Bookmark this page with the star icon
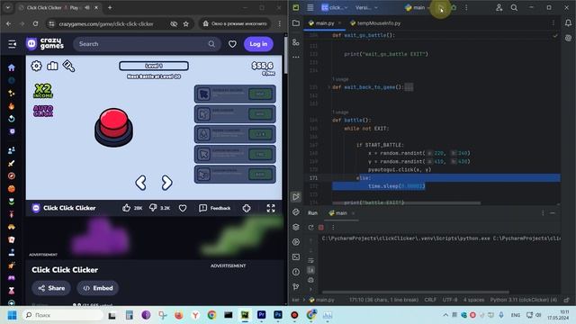 (186, 24)
